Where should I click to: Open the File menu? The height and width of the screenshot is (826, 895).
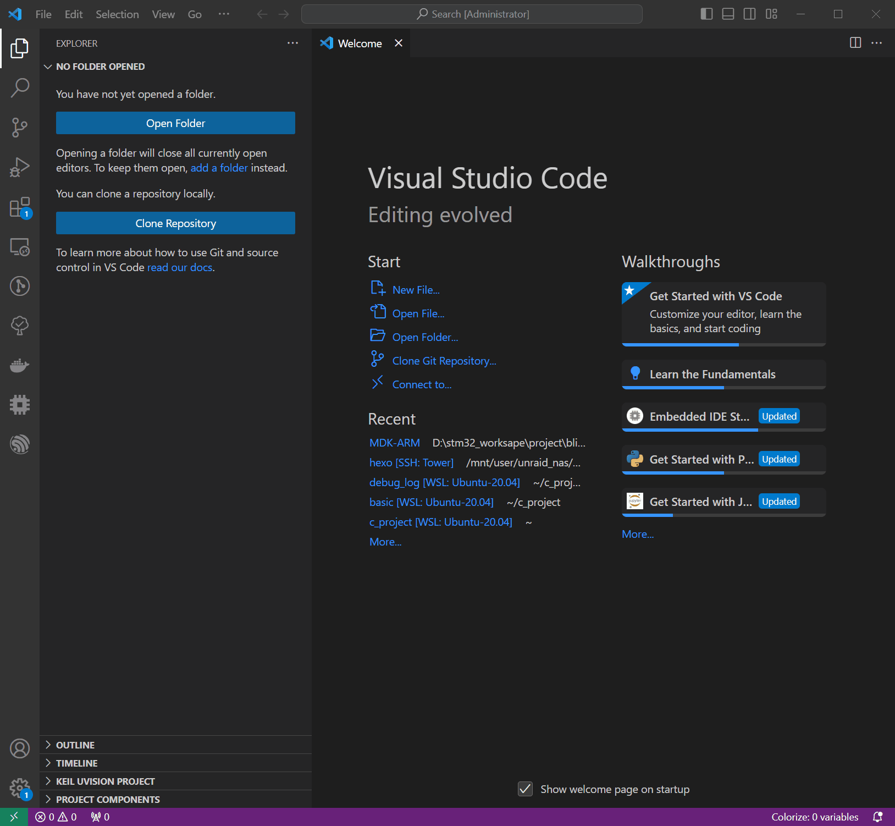(x=43, y=14)
